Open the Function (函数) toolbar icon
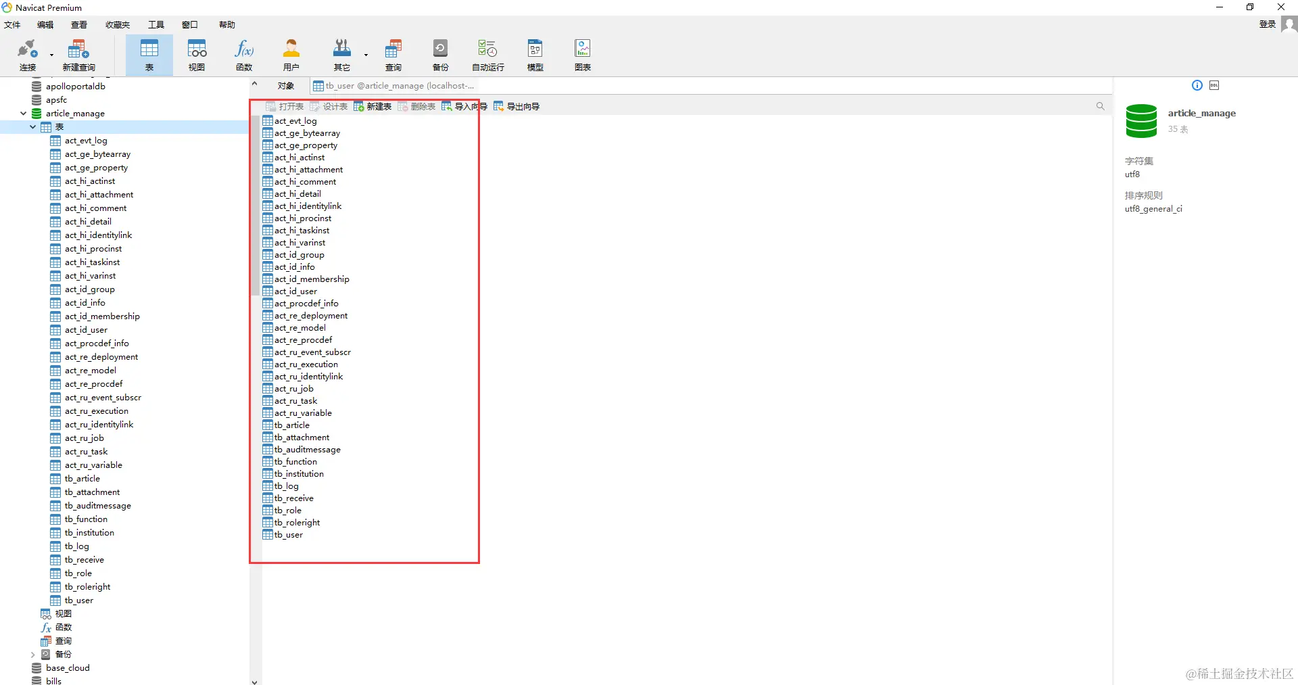The height and width of the screenshot is (685, 1298). pyautogui.click(x=244, y=55)
